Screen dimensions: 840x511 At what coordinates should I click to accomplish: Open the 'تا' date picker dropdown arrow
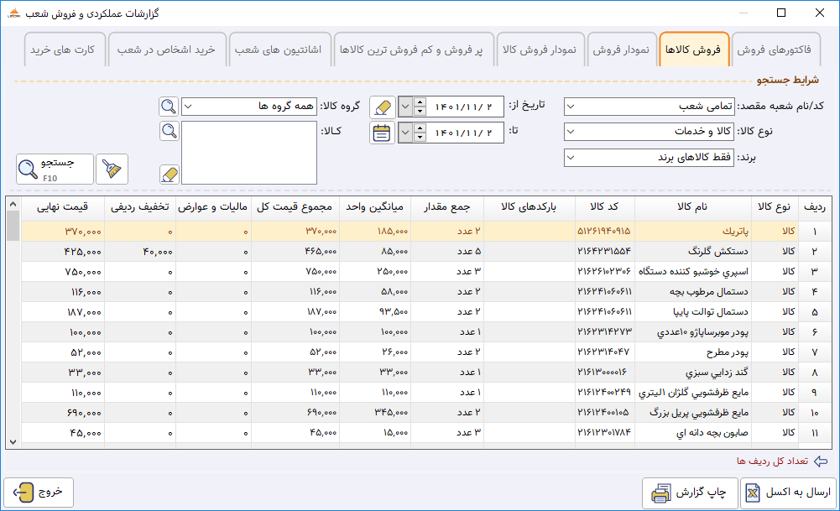coord(405,133)
